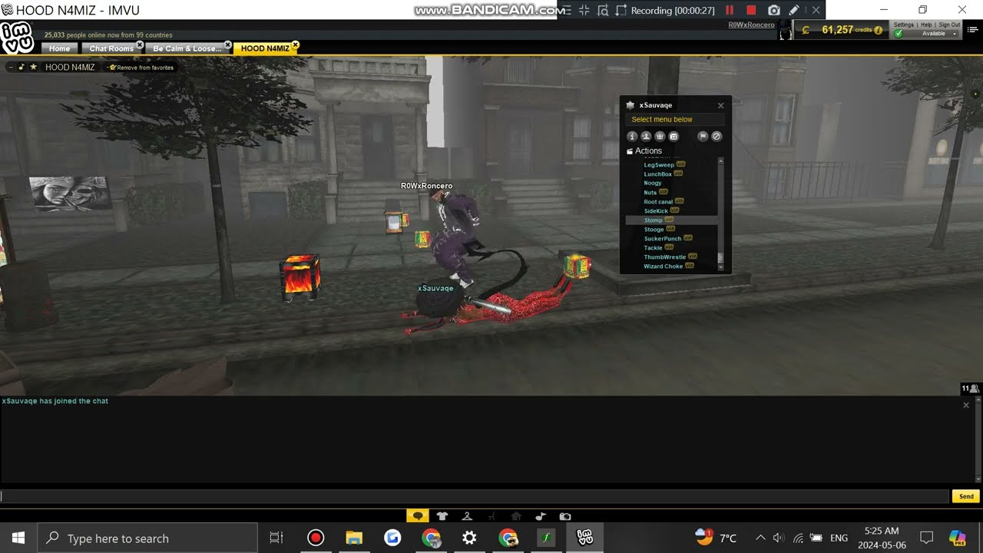Click Remove from favorites
The width and height of the screenshot is (983, 553).
[144, 68]
